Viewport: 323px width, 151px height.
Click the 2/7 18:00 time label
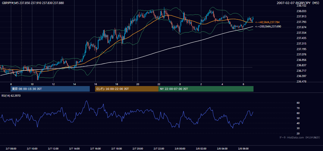(117, 149)
